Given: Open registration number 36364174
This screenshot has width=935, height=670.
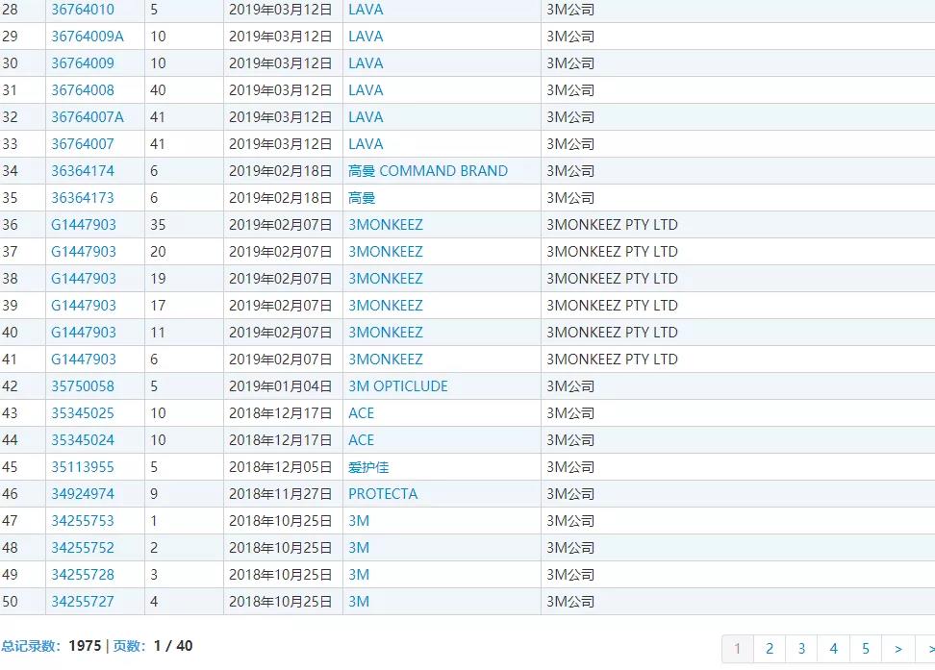Looking at the screenshot, I should tap(83, 171).
